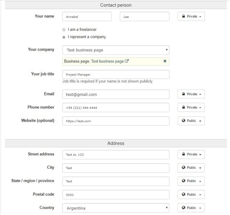
Task: Open the Country visibility Public dropdown
Action: coord(191,208)
